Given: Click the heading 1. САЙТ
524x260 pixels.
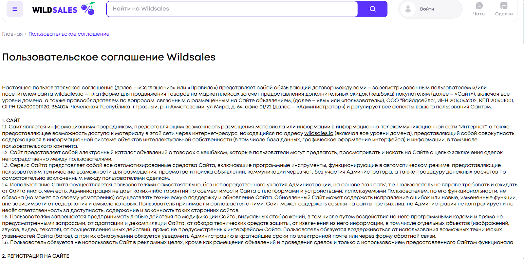Looking at the screenshot, I should [x=11, y=121].
